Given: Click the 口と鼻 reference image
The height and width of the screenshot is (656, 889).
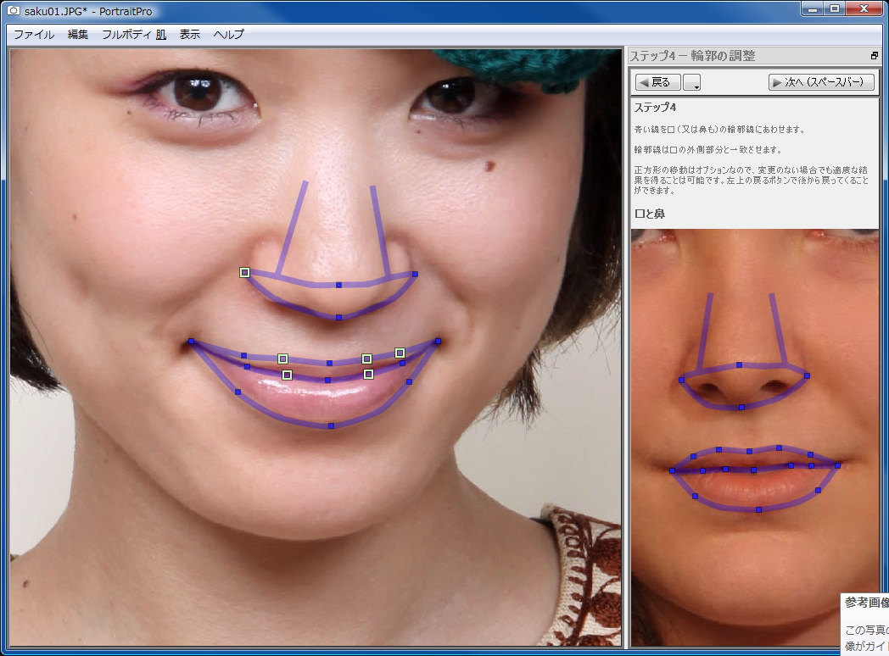Looking at the screenshot, I should (755, 436).
